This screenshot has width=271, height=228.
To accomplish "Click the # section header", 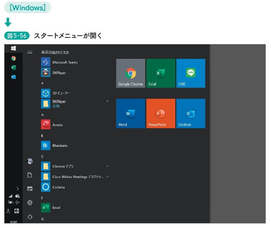I will click(42, 83).
